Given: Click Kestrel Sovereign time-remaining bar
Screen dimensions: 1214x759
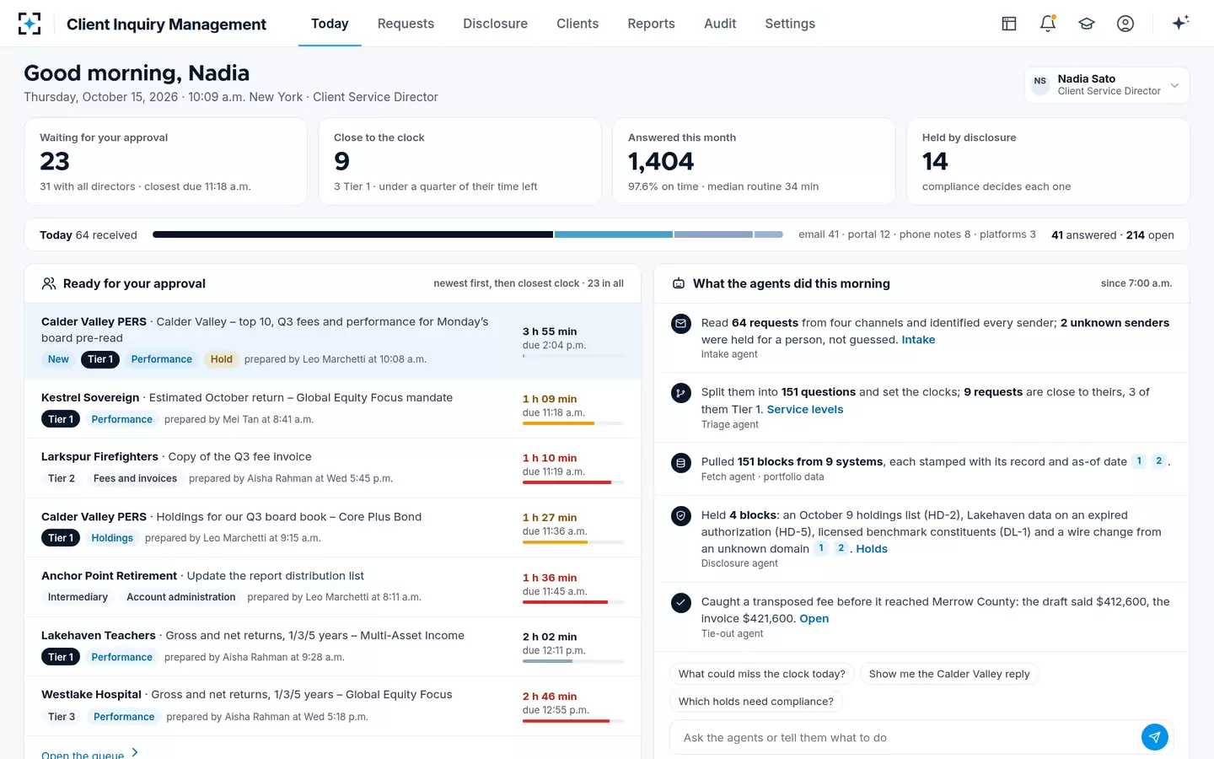Looking at the screenshot, I should (572, 423).
